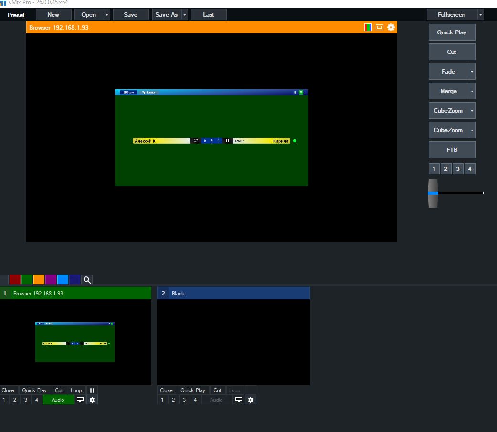
Task: Click the preview window layout icon
Action: (380, 27)
